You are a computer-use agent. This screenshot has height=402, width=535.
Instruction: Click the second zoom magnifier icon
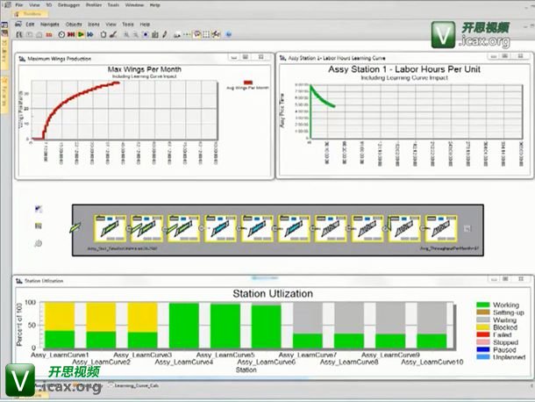[x=135, y=34]
